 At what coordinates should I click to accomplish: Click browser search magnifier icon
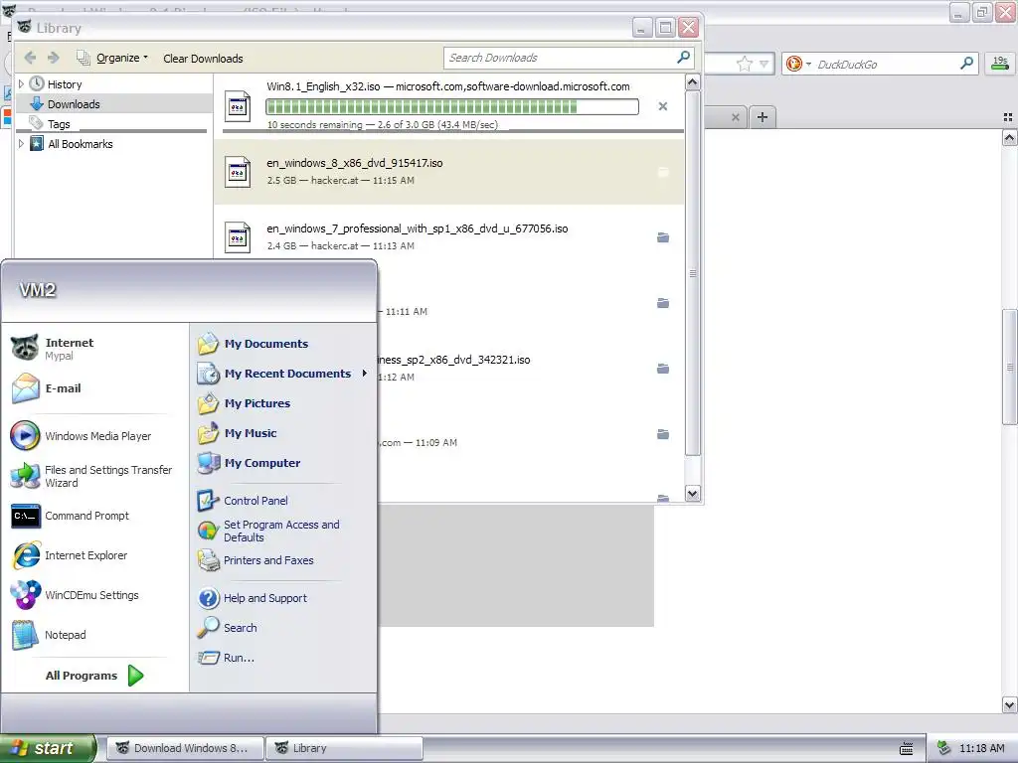[x=966, y=63]
